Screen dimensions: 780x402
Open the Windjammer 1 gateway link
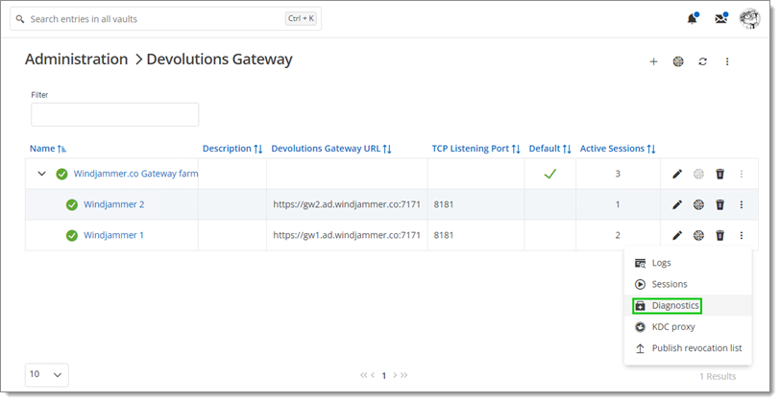pyautogui.click(x=113, y=235)
